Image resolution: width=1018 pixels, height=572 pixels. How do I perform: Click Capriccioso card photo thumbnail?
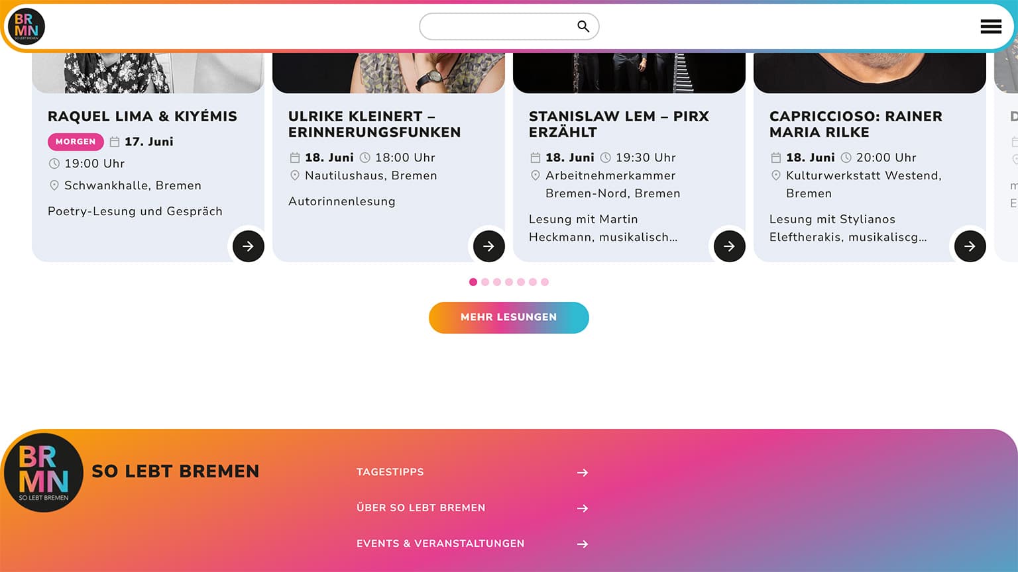870,73
